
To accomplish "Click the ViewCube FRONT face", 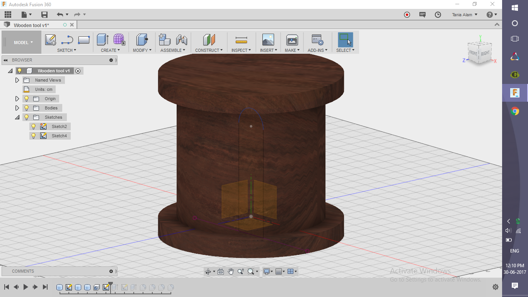I will pos(473,53).
